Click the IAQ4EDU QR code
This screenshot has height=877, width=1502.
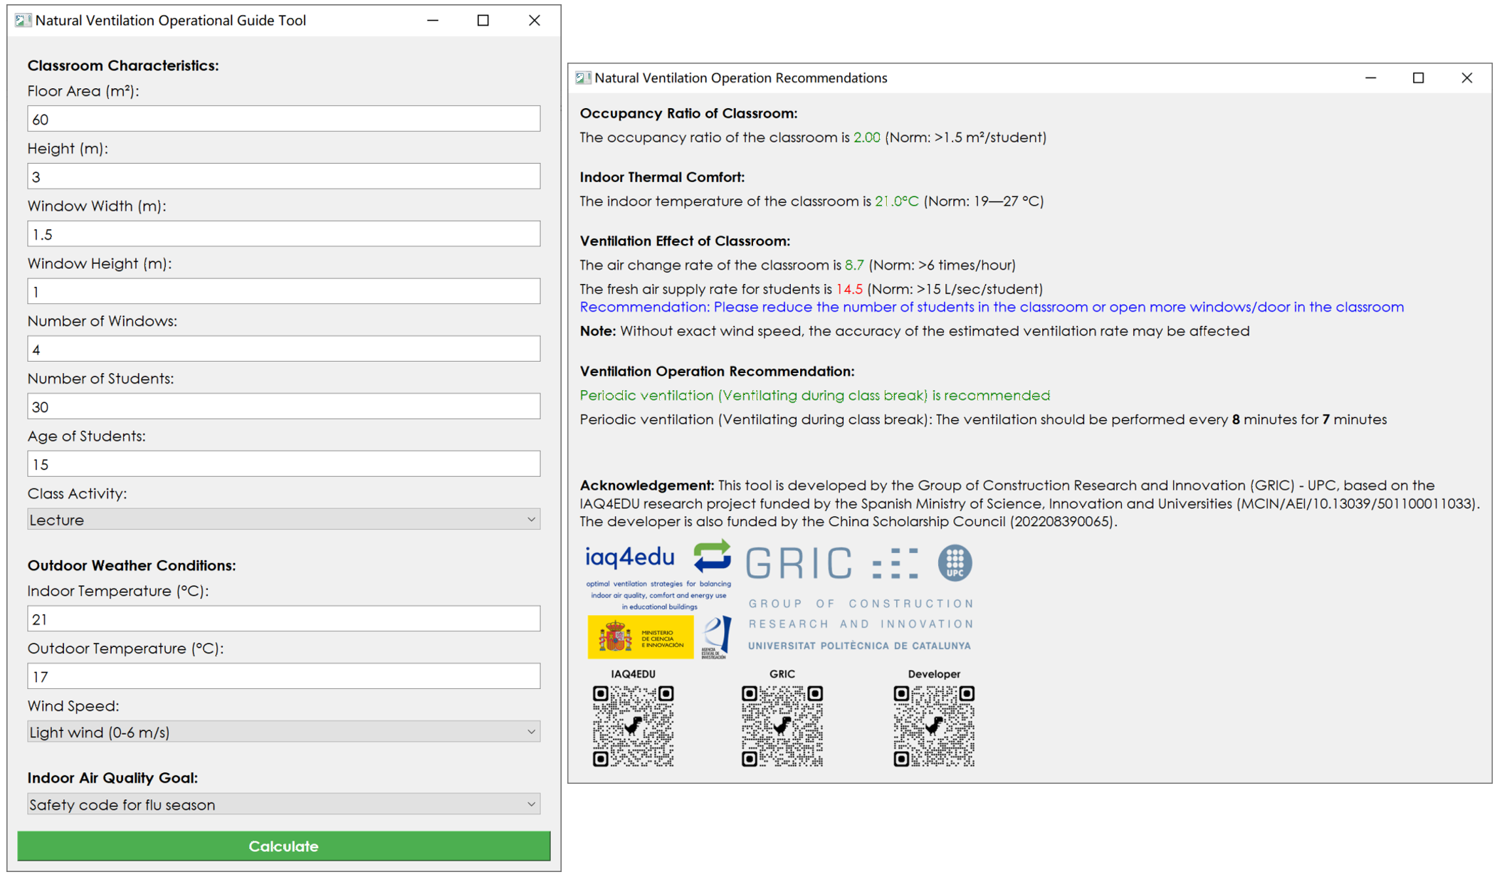coord(633,726)
